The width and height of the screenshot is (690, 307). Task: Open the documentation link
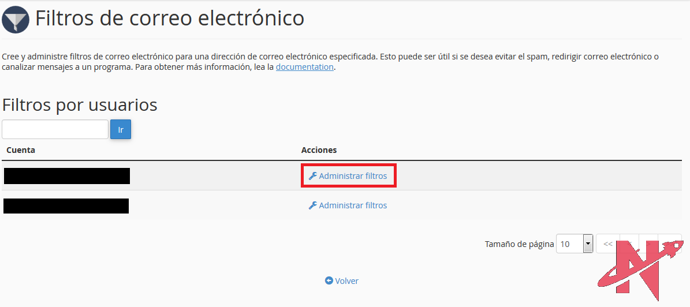[304, 67]
